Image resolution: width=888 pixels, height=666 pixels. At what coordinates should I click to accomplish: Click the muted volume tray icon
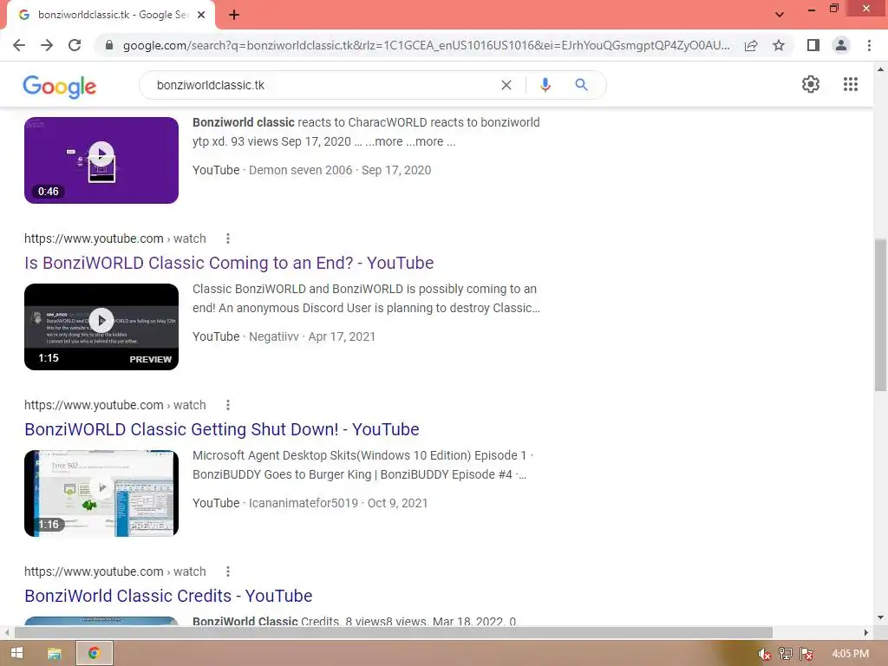coord(764,654)
